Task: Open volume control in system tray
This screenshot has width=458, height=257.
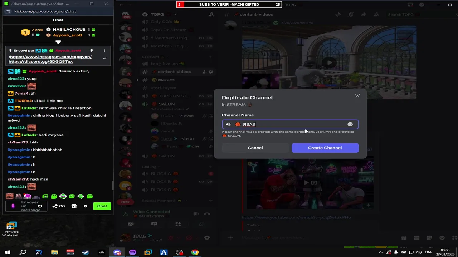Action: tap(419, 252)
